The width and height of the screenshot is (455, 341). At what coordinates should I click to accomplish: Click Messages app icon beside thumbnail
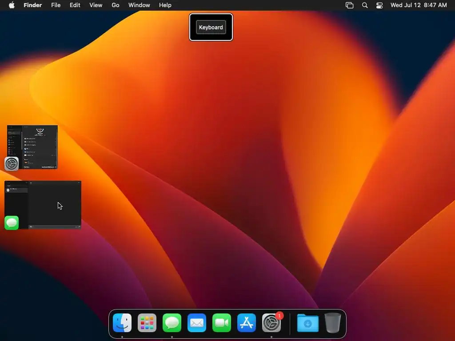(x=12, y=223)
